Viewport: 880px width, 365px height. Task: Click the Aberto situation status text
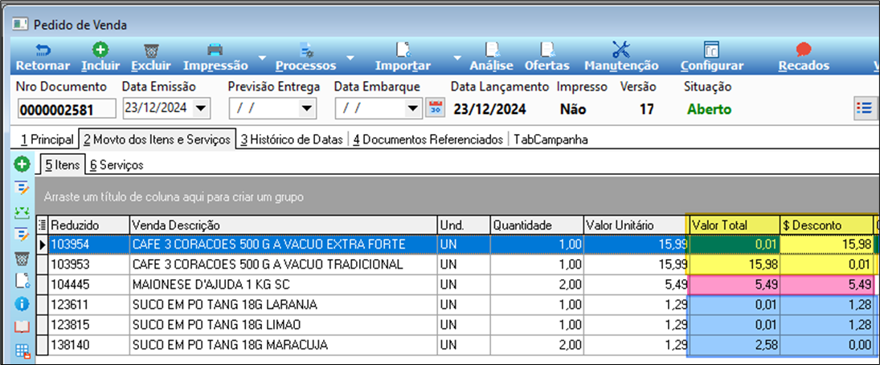click(711, 109)
